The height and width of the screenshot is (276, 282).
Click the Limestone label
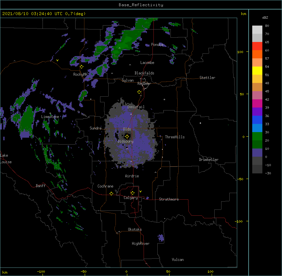pos(50,117)
